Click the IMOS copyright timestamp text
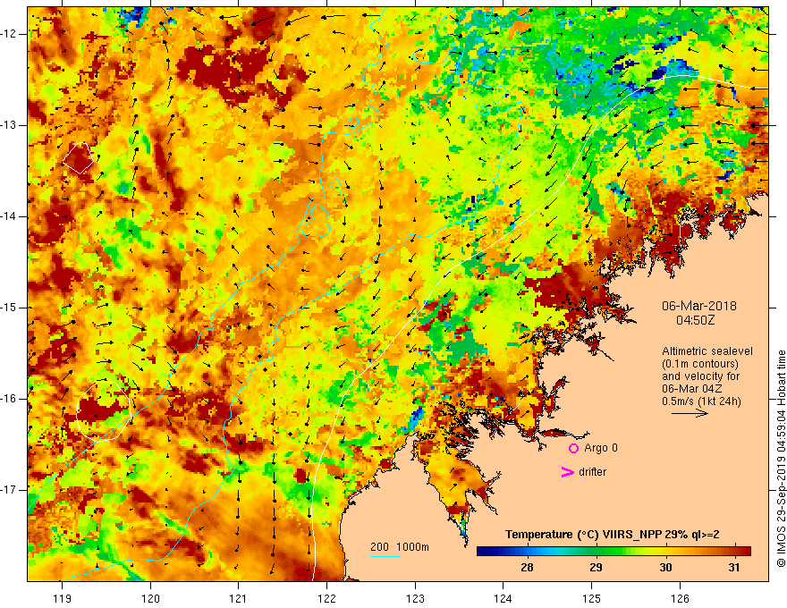Screen dimensions: 787x608 coord(781,459)
